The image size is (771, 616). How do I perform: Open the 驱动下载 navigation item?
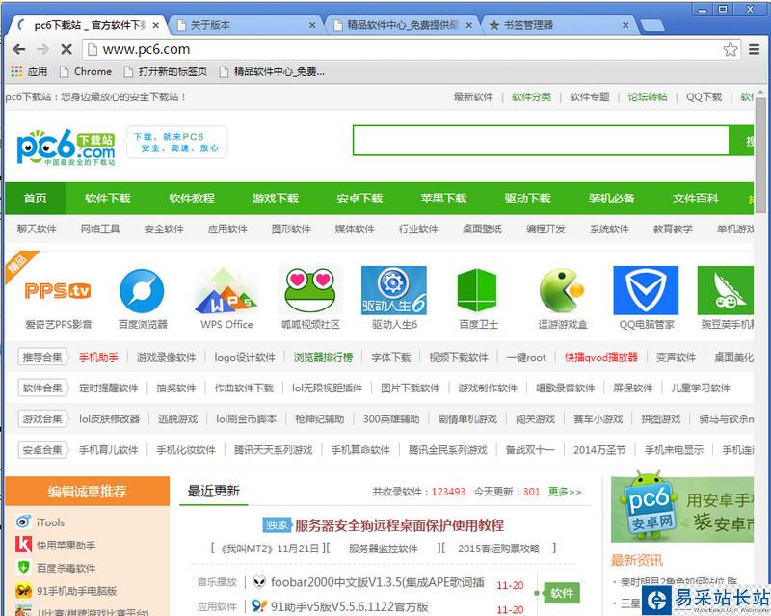click(527, 199)
